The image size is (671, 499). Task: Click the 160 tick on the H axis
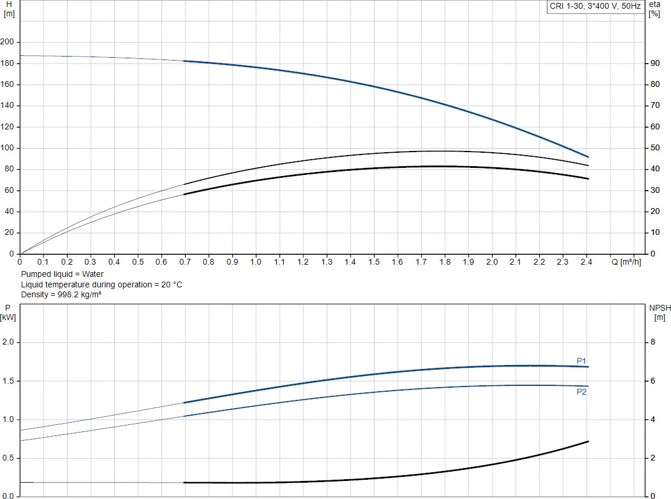point(7,84)
